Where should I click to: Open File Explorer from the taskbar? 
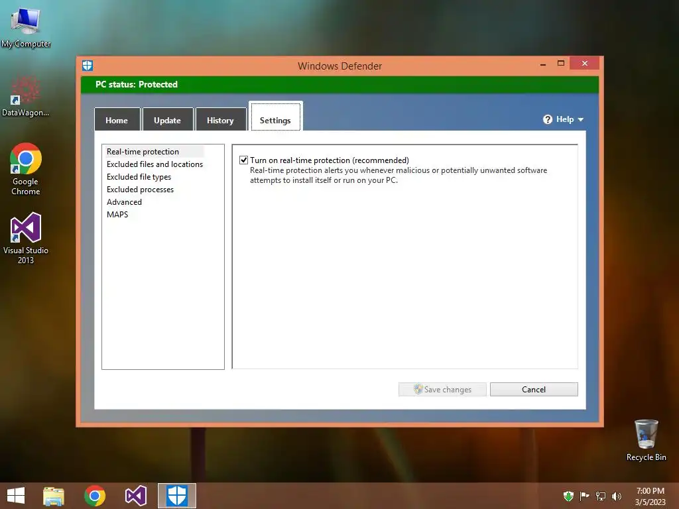[x=54, y=496]
